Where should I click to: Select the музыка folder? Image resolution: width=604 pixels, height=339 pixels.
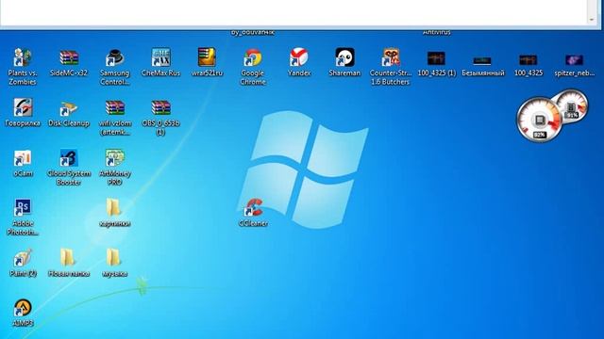(x=114, y=258)
